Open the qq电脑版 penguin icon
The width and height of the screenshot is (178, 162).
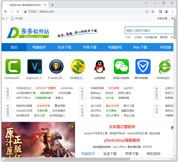(100, 66)
